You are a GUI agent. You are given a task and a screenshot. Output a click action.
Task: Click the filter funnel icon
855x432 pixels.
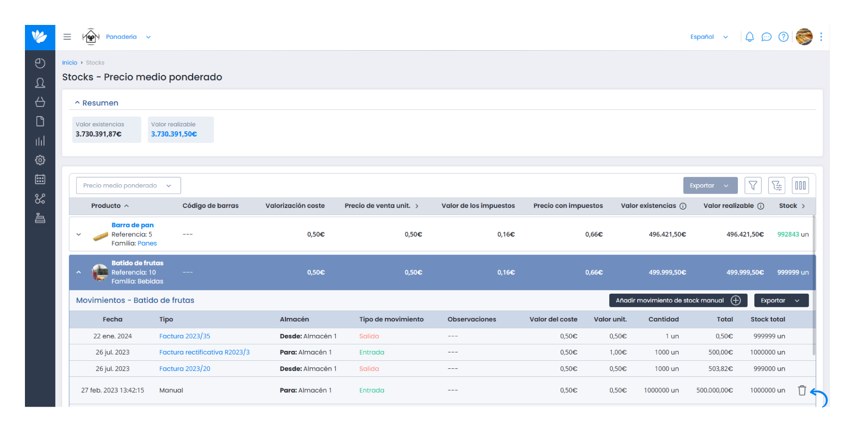[753, 186]
